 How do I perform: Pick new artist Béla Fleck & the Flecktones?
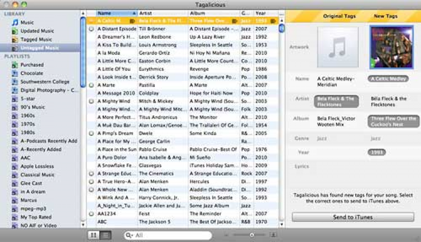point(388,102)
